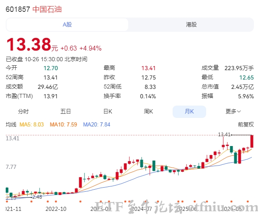Viewport: 260px width, 217px height.
Task: Click the 2022-10 date axis label
Action: 56,209
